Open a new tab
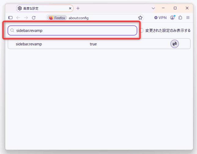Viewport: 197px width, 154px height. 78,9
